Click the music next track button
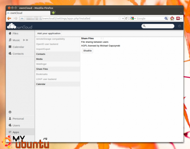Image resolution: width=190 pixels, height=149 pixels. click(27, 40)
